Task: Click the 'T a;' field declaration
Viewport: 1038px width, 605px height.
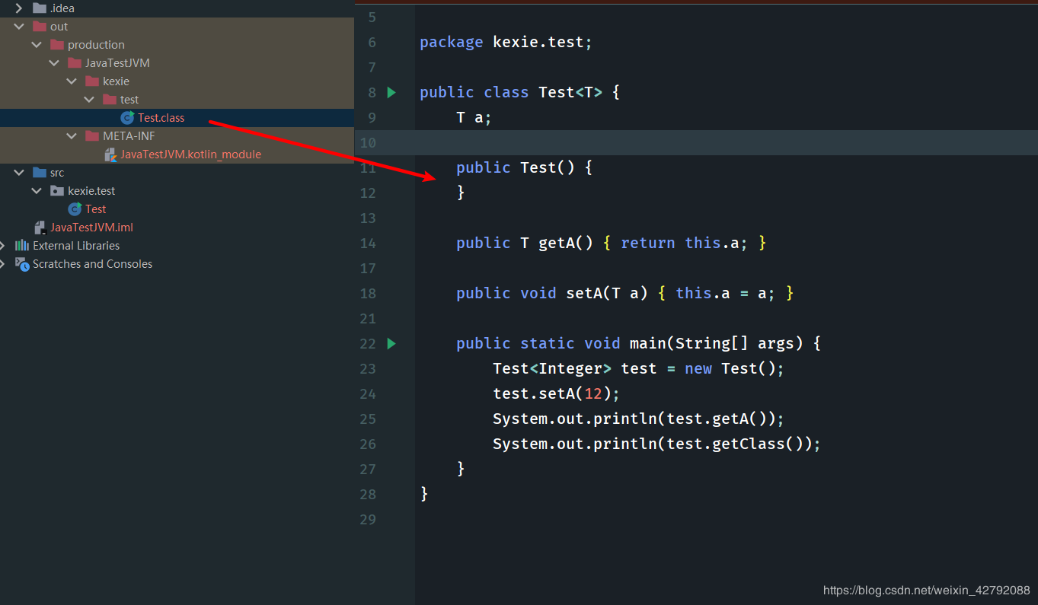Action: click(474, 118)
